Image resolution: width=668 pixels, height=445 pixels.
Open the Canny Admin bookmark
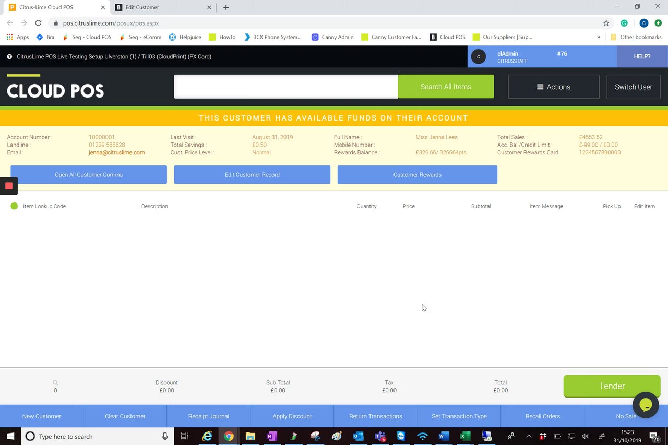tap(332, 37)
